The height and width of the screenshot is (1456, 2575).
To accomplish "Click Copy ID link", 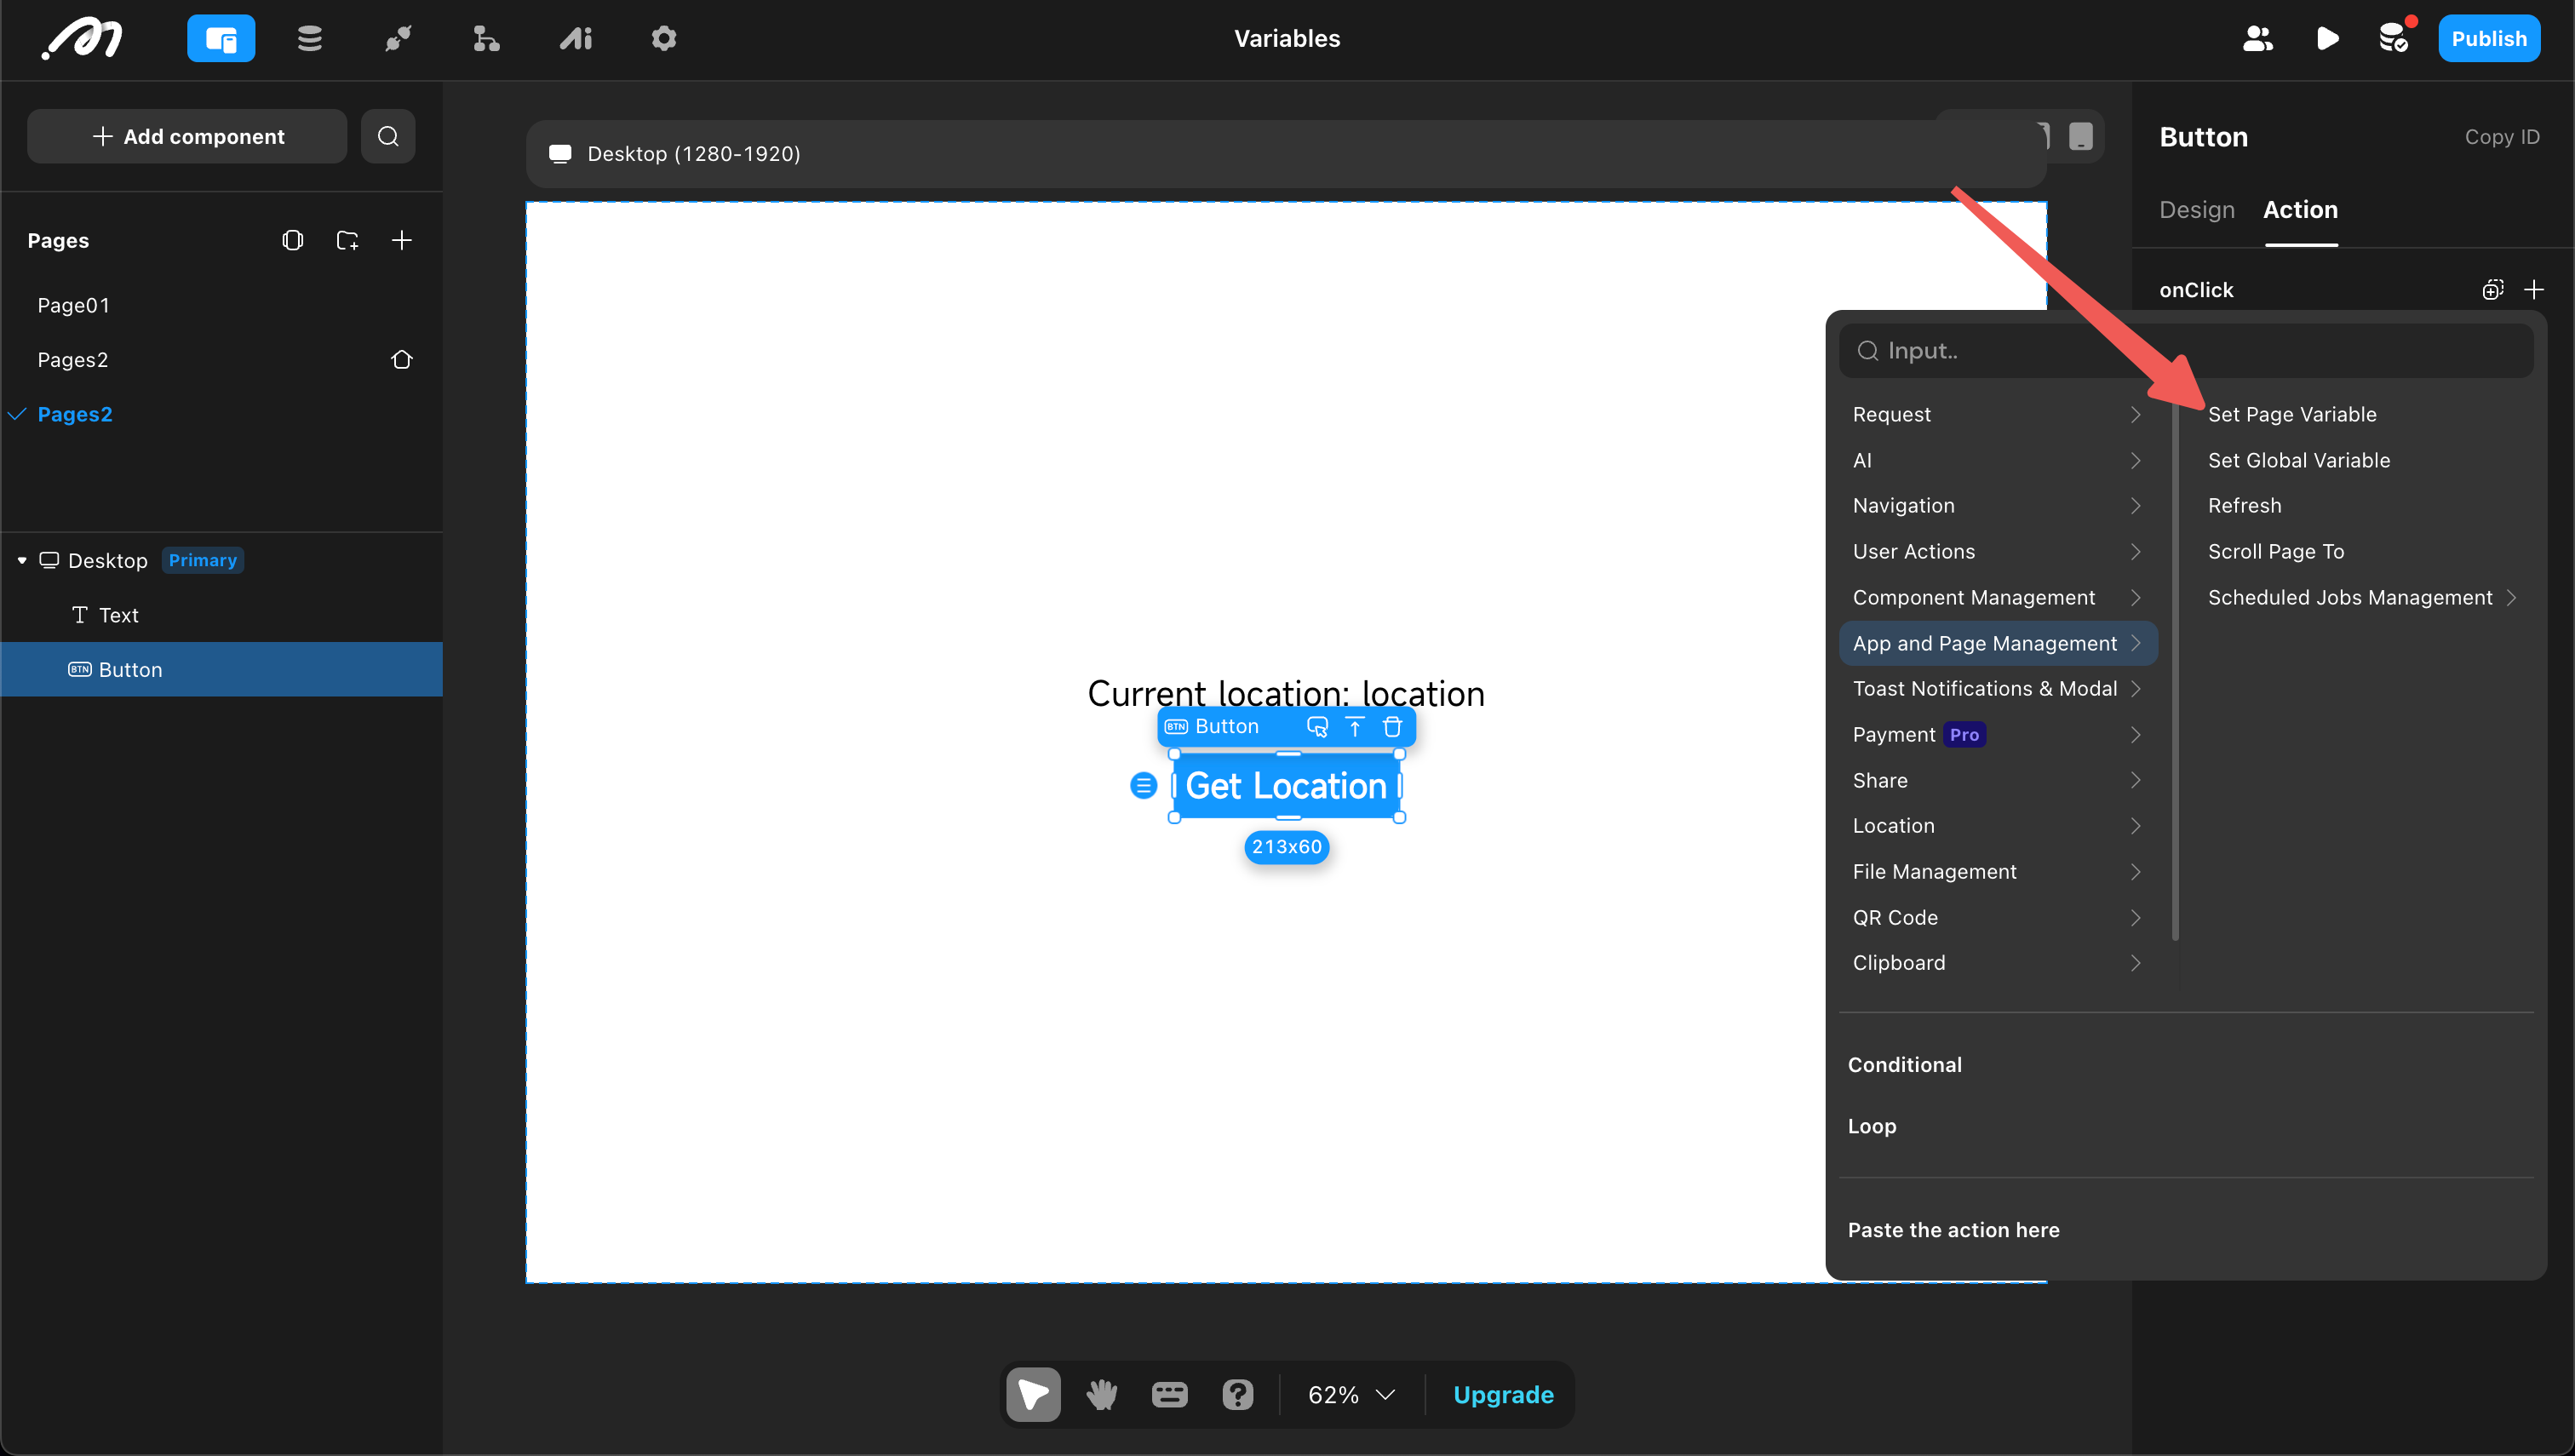I will [2501, 137].
